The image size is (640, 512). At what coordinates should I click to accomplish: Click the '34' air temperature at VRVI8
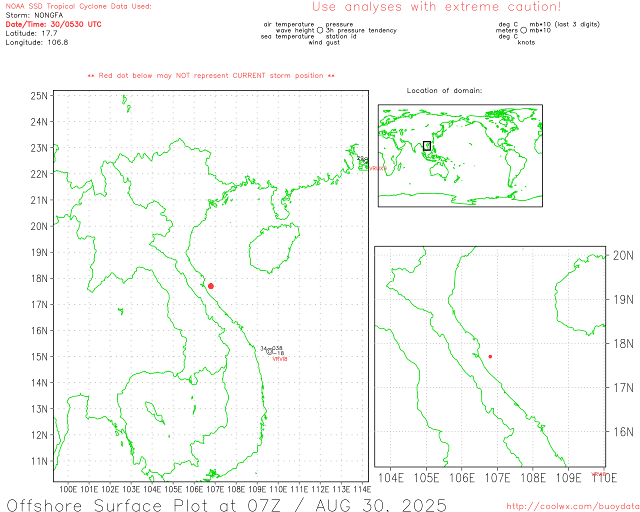[263, 348]
